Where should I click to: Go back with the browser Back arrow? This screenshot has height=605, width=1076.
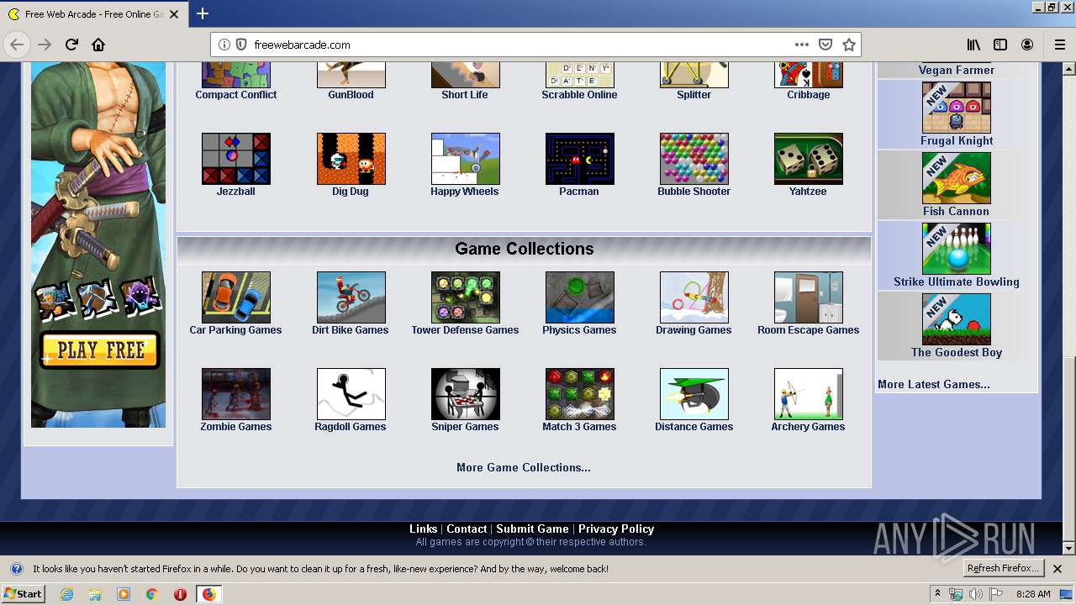[17, 45]
